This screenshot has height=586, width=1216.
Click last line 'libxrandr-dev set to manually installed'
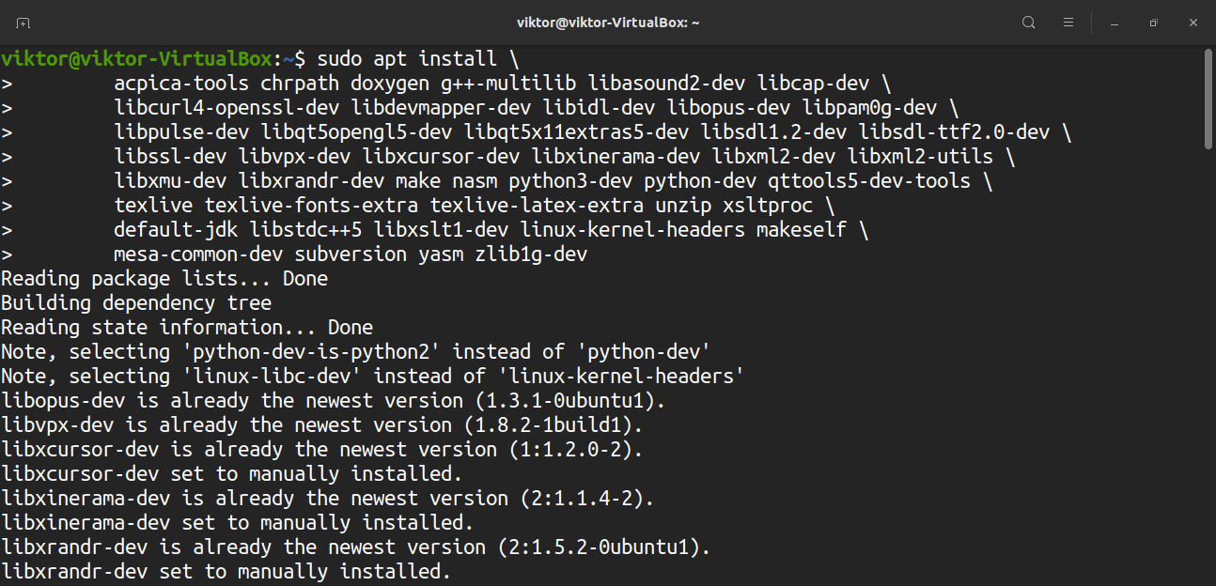(x=226, y=571)
